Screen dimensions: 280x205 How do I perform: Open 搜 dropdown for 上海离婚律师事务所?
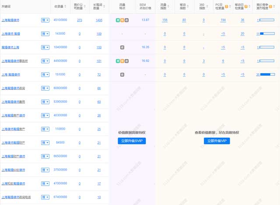(45, 61)
